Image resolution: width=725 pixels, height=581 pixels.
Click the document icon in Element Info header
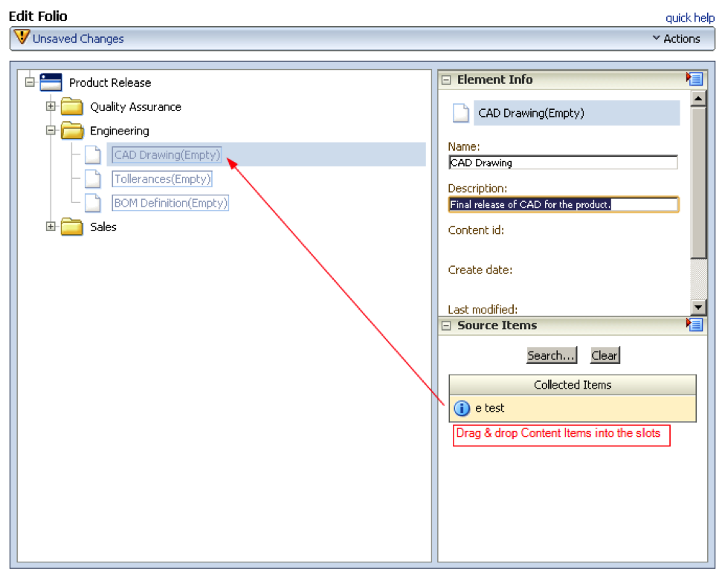coord(460,113)
